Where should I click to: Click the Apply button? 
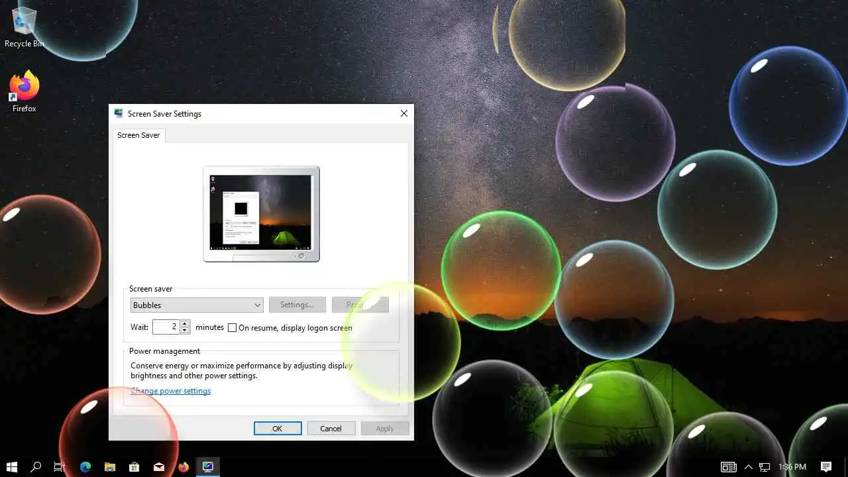pos(385,429)
